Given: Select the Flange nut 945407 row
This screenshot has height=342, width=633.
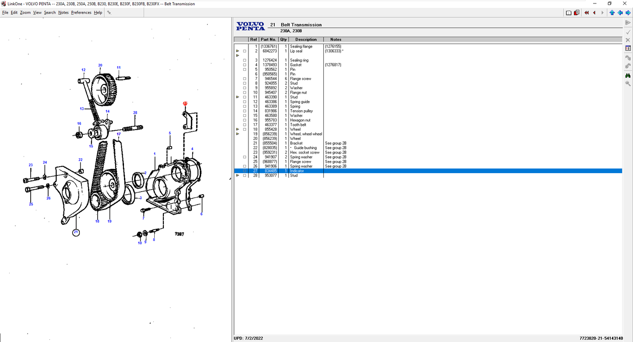Looking at the screenshot, I should (x=428, y=93).
